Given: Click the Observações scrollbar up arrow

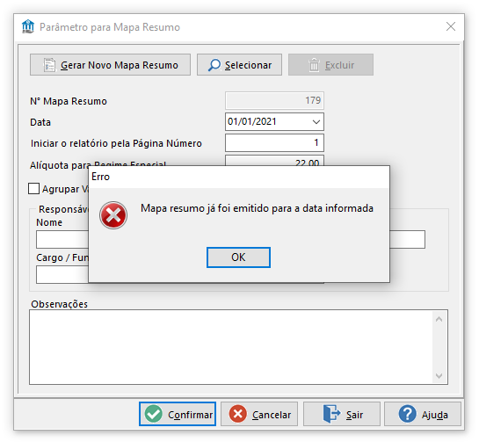Looking at the screenshot, I should 439,320.
